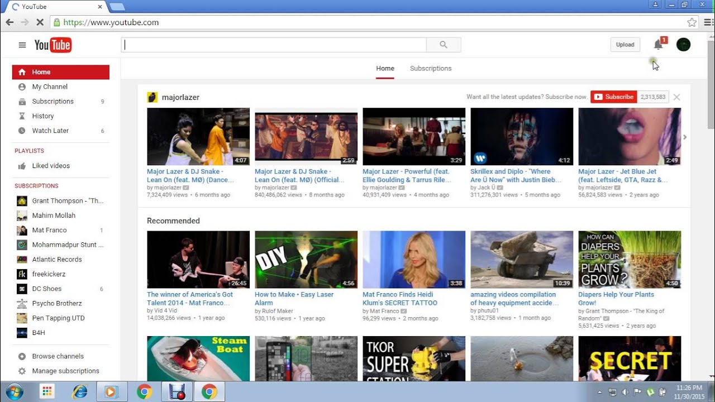715x402 pixels.
Task: Play Jet Blue Jet video thumbnail
Action: click(x=630, y=137)
